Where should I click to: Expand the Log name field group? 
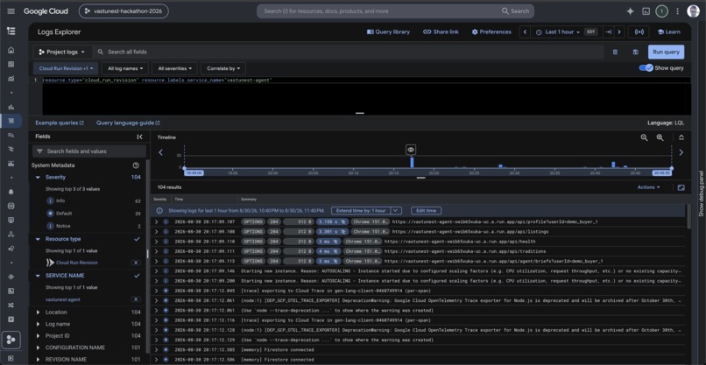click(x=38, y=324)
